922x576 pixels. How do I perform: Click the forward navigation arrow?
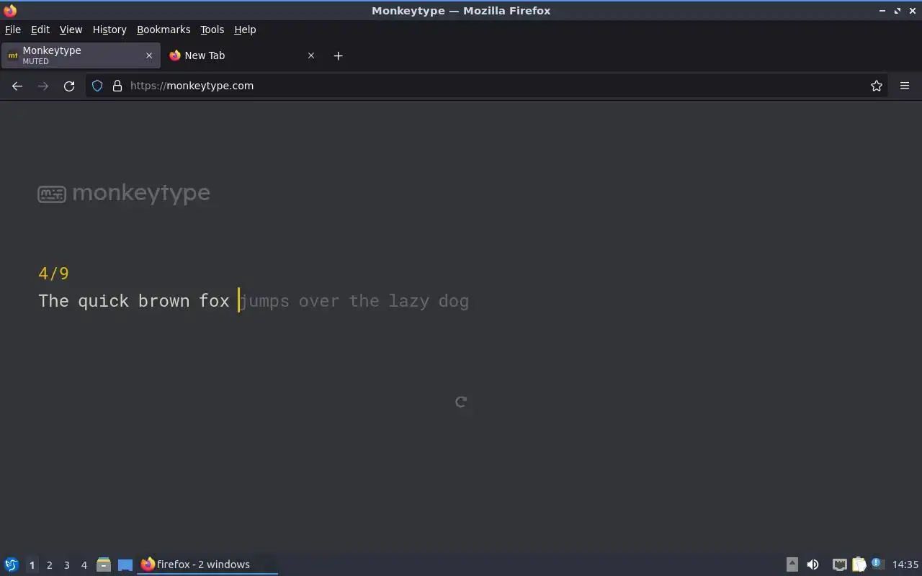[43, 86]
